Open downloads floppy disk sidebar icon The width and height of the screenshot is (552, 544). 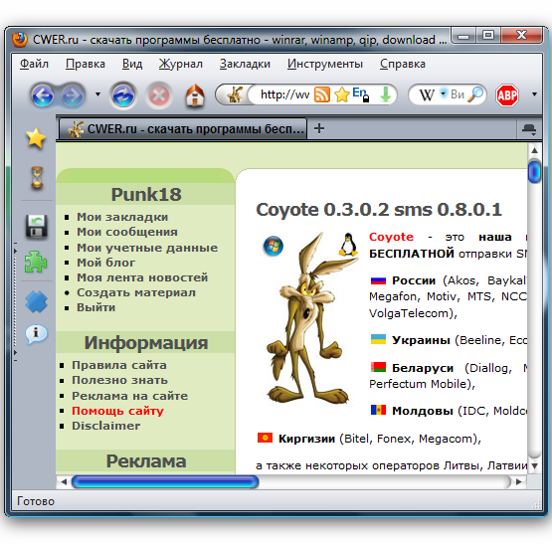click(x=36, y=227)
